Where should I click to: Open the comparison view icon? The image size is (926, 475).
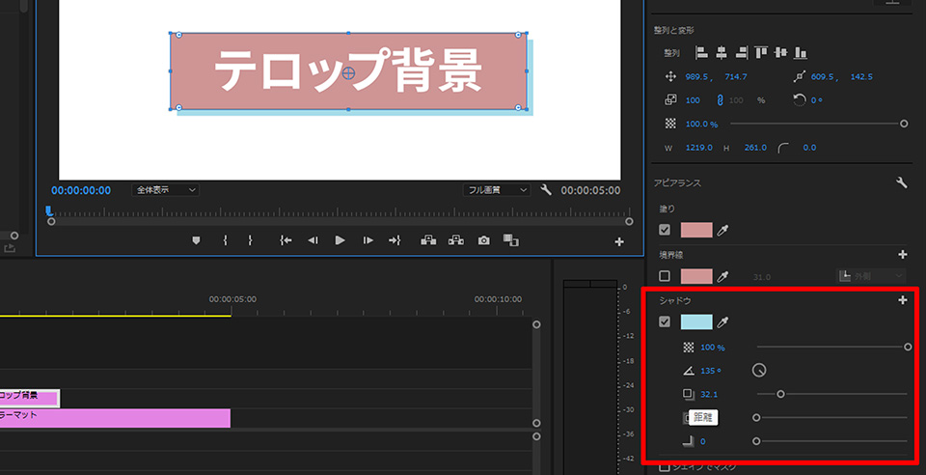tap(511, 240)
